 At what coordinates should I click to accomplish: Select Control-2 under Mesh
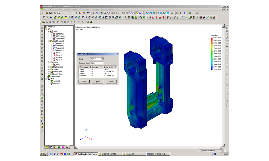pos(56,81)
